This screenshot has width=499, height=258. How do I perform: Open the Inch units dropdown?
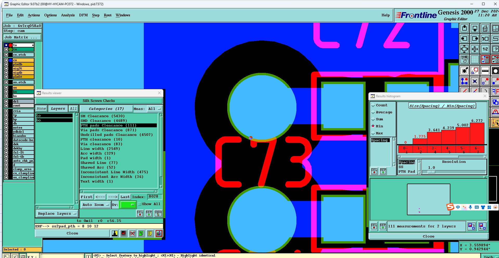click(x=491, y=257)
